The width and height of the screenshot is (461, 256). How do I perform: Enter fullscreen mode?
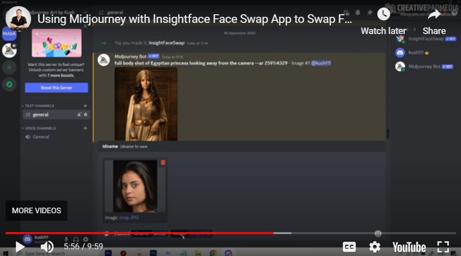tap(443, 247)
